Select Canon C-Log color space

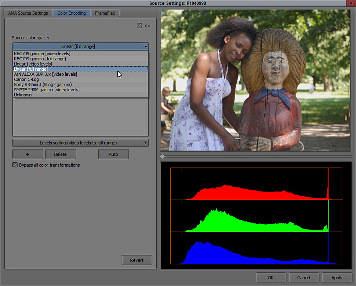(26, 79)
